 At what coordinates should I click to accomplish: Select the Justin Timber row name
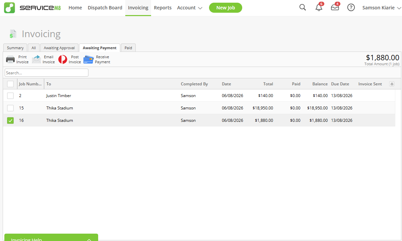(59, 96)
